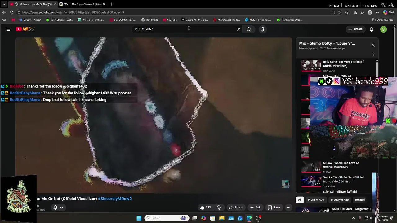Close the M Row - Love Me tab
397x223 pixels.
[x=55, y=4]
